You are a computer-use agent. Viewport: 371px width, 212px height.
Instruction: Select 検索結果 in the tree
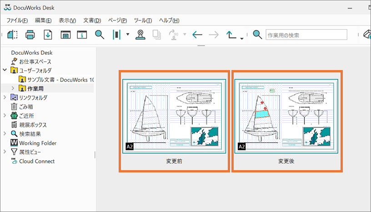click(x=30, y=134)
